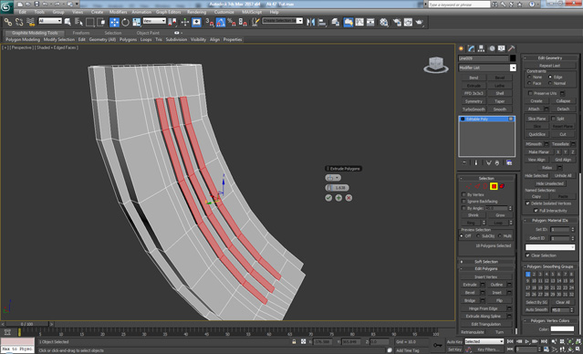Switch to the Object Paint ribbon tab
This screenshot has width=583, height=354.
pos(148,33)
